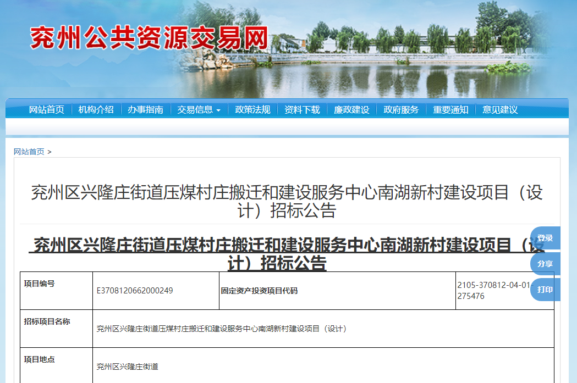Click 网站首页 breadcrumb link

(29, 152)
